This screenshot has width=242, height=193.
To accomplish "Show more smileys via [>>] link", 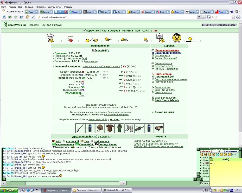I will 233,154.
